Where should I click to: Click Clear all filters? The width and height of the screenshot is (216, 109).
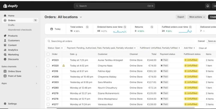coord(202,48)
